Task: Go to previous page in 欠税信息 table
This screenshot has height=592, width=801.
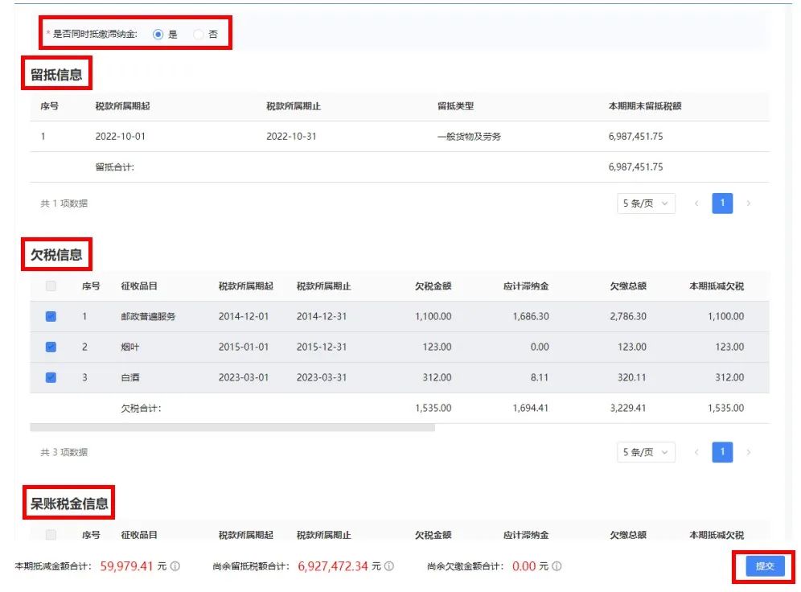Action: 696,452
